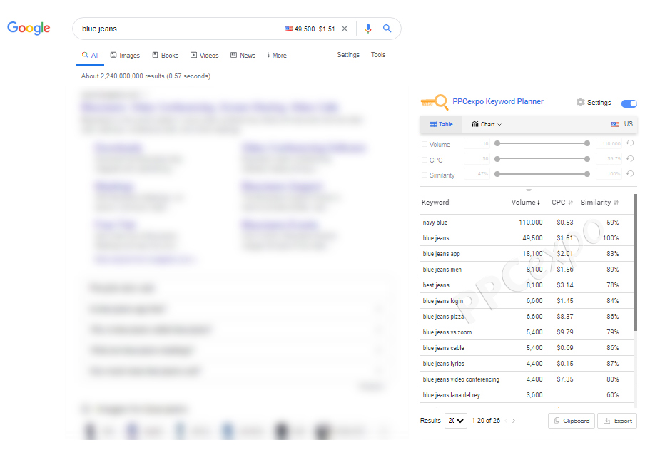Select the blue jeans vs zoom keyword
Viewport: 645px width, 455px height.
tap(447, 332)
